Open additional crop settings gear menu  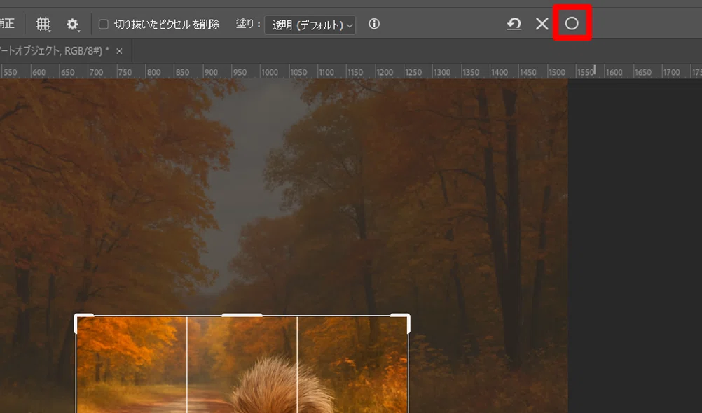pyautogui.click(x=73, y=24)
